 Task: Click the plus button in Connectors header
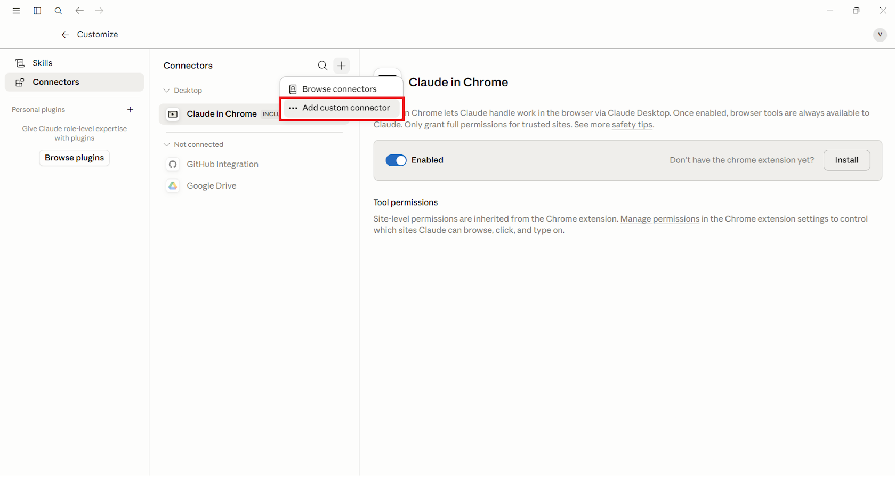[x=342, y=66]
